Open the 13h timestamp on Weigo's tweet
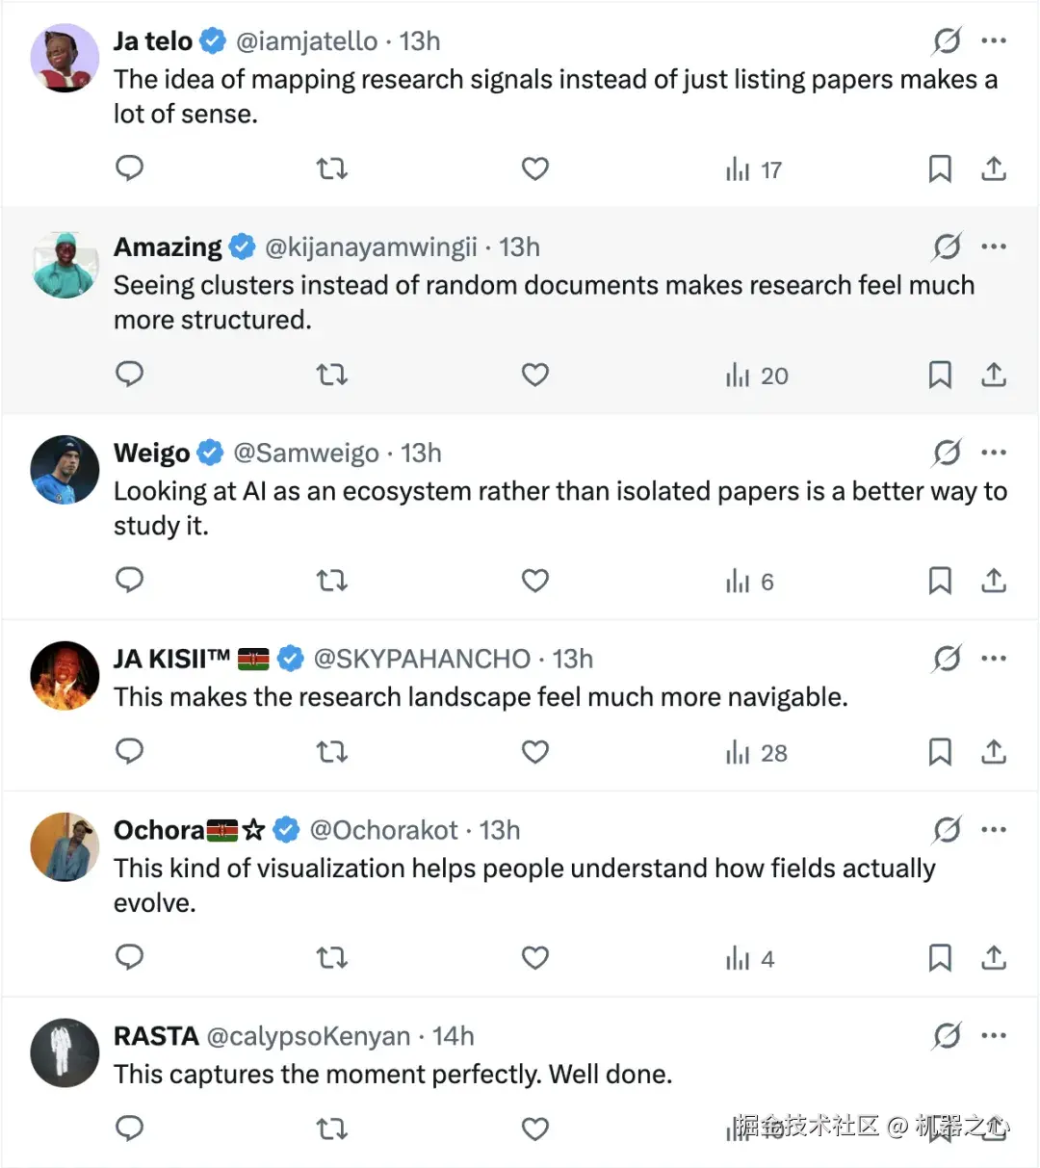This screenshot has width=1040, height=1168. coord(421,453)
